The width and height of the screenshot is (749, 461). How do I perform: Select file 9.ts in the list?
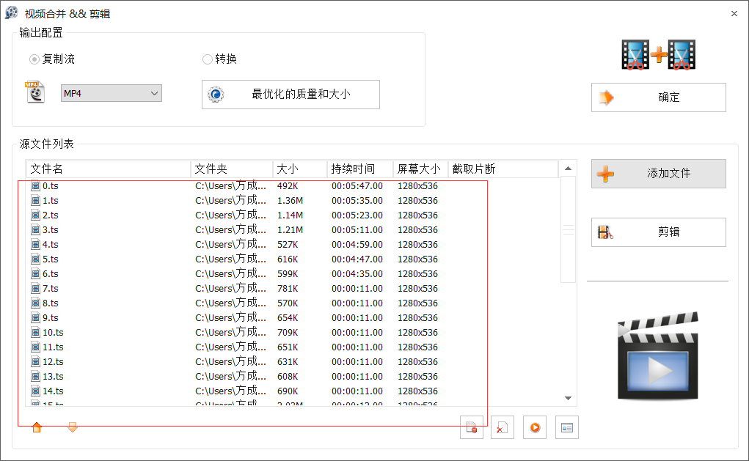tap(50, 318)
